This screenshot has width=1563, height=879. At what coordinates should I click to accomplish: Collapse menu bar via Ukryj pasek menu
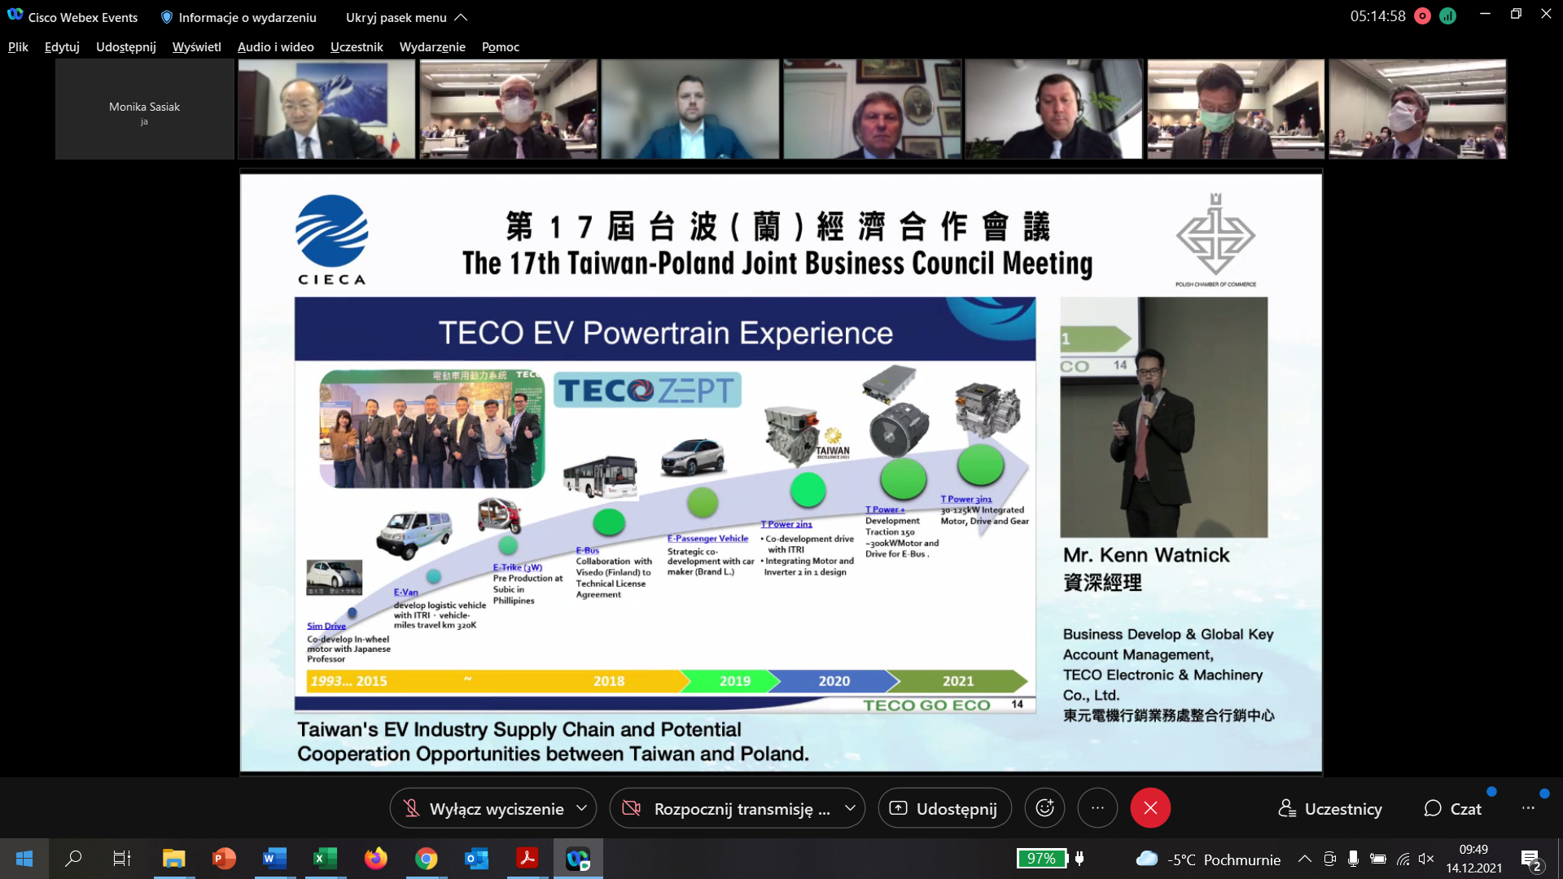[406, 17]
